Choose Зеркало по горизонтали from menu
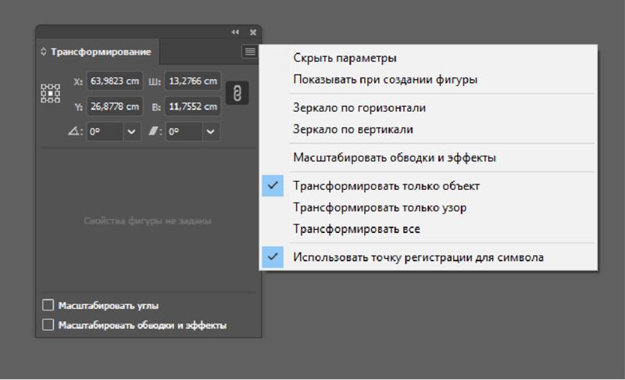 (x=359, y=108)
